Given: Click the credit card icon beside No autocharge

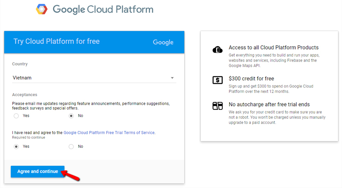Looking at the screenshot, I should click(218, 106).
